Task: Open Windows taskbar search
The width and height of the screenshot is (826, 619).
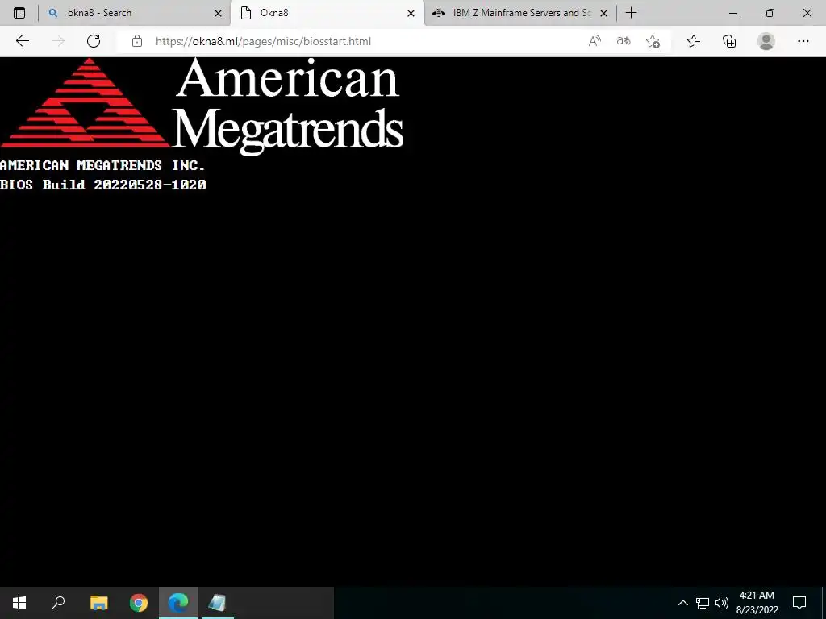Action: click(58, 603)
